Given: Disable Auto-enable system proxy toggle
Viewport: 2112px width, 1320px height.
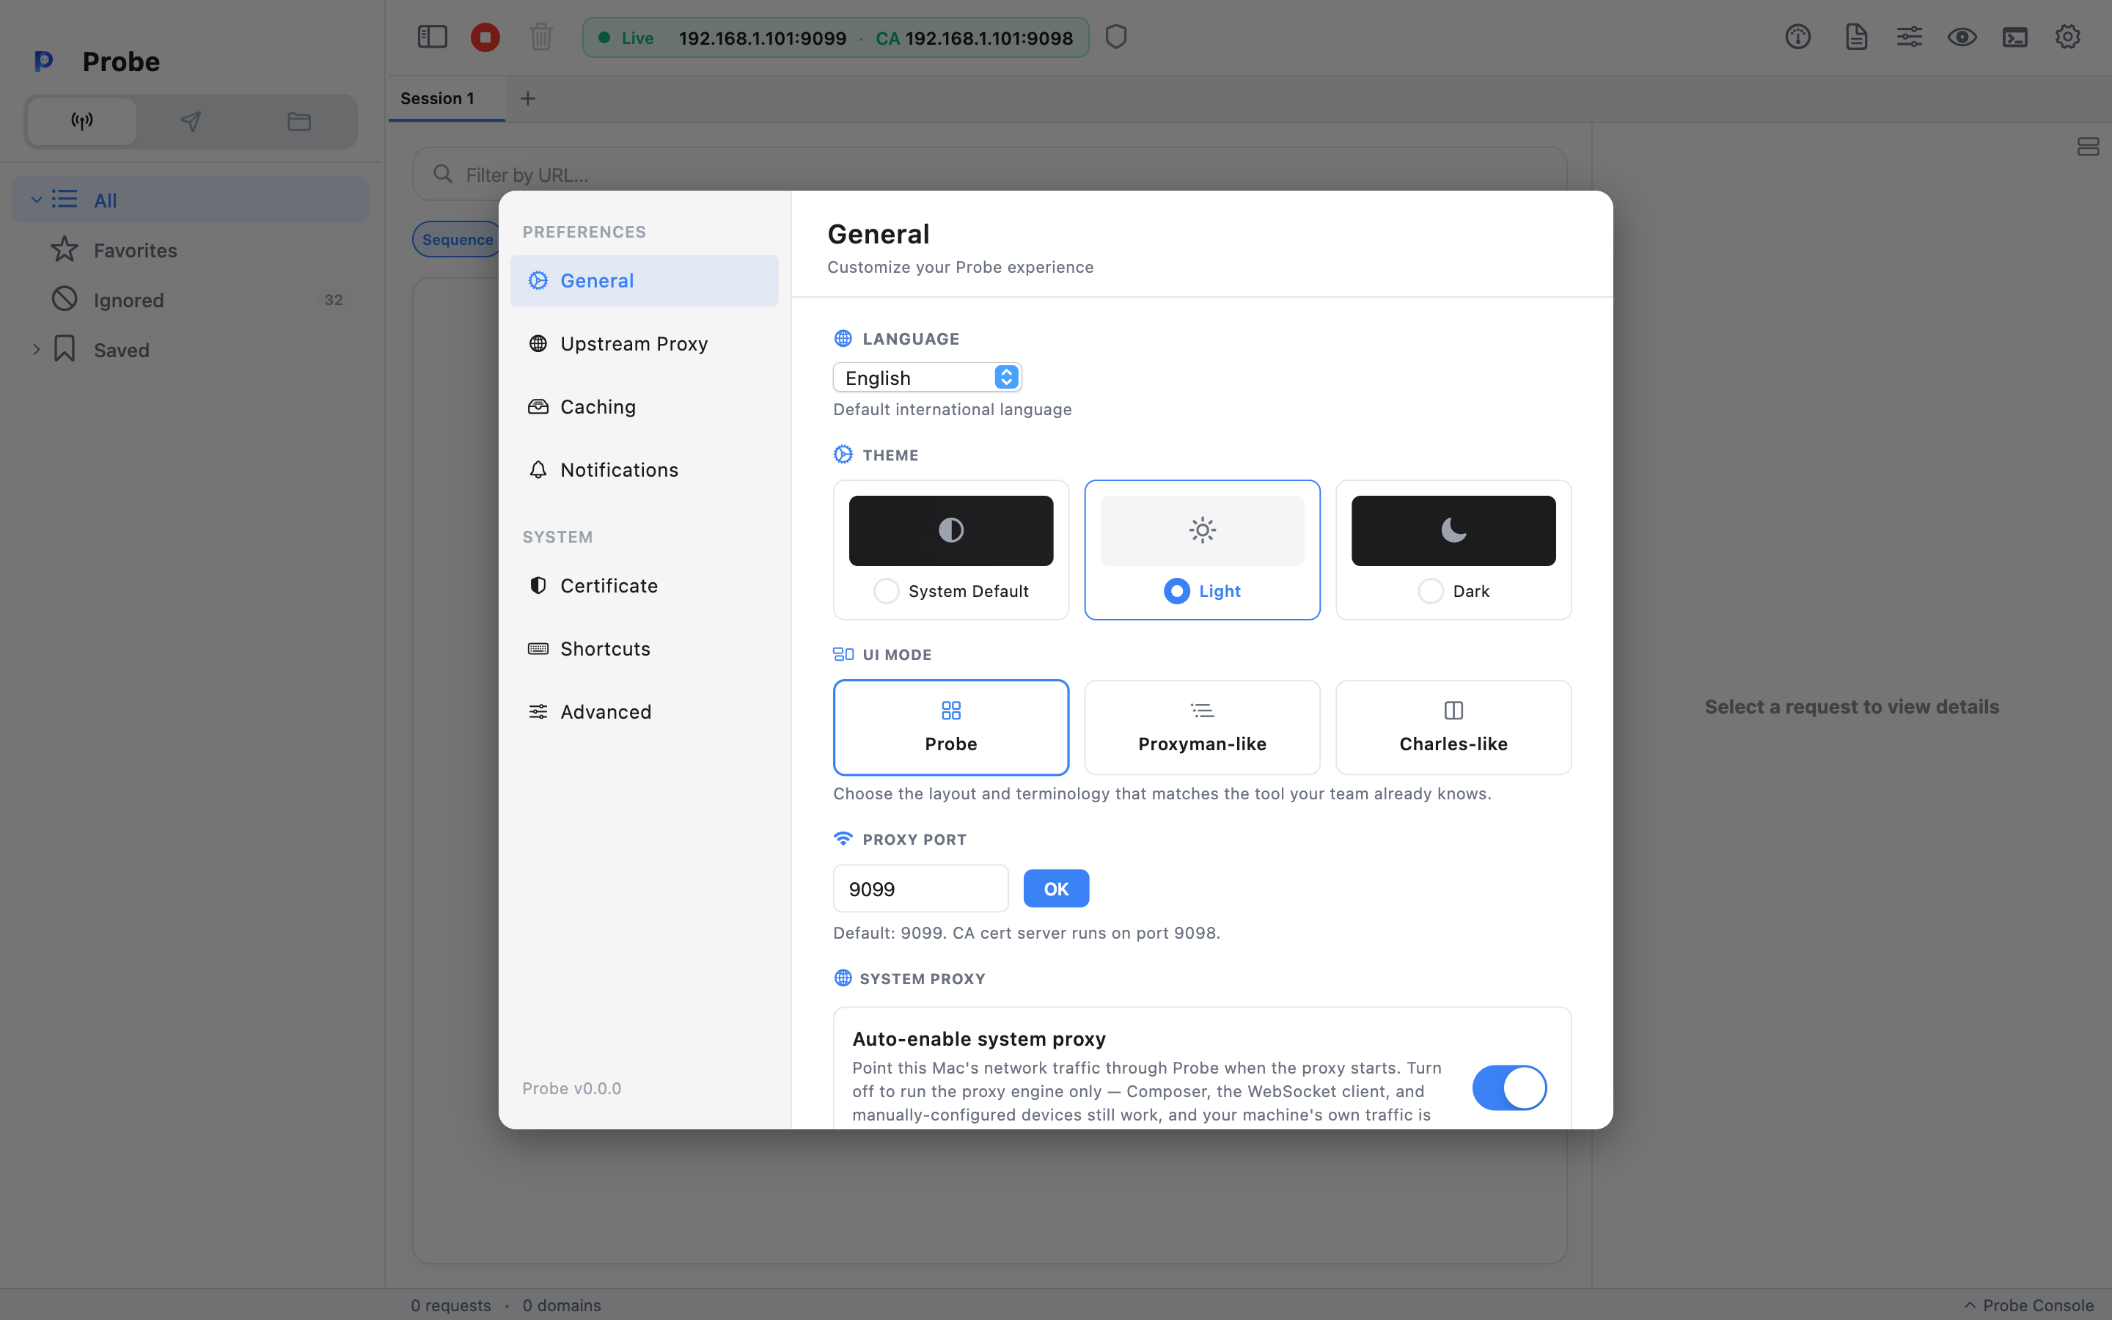Looking at the screenshot, I should click(x=1509, y=1088).
